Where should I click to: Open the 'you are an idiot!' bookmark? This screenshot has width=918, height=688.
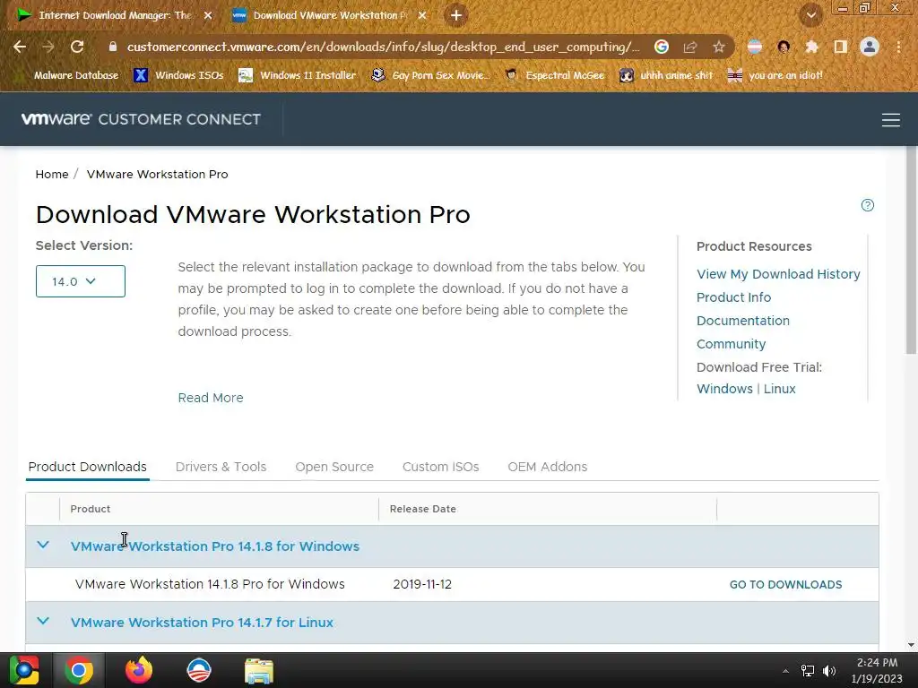point(775,75)
